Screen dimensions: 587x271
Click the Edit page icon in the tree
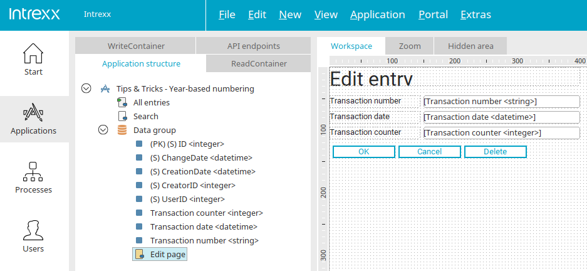coord(140,254)
